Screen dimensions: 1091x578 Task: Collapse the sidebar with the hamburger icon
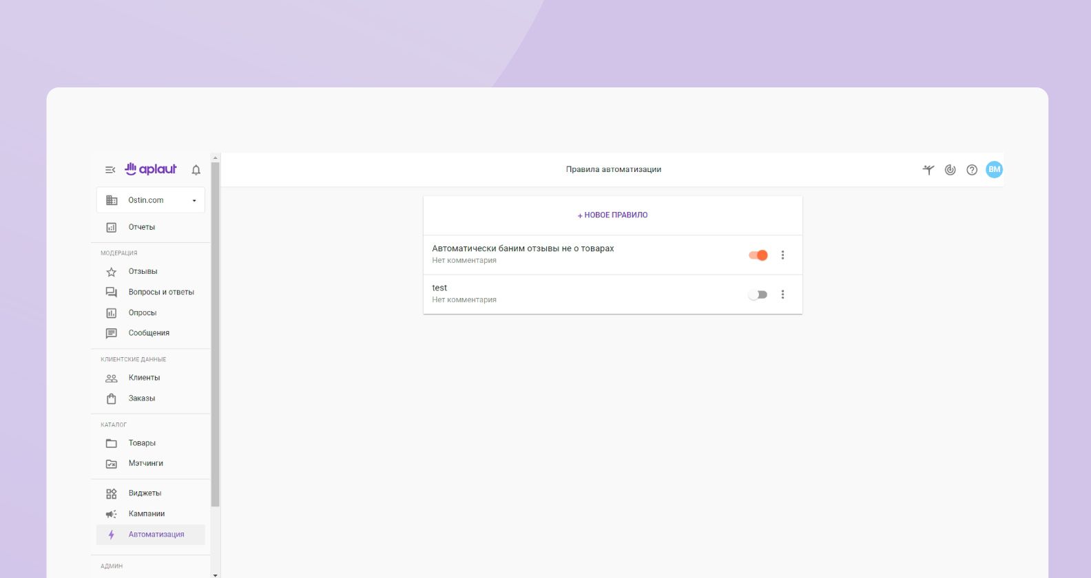tap(110, 170)
